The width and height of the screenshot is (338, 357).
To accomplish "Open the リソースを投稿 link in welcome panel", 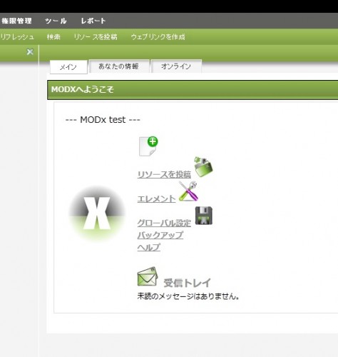I will [x=164, y=174].
